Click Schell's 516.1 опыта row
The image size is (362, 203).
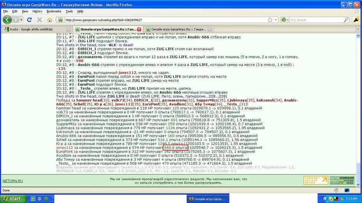pos(157,140)
